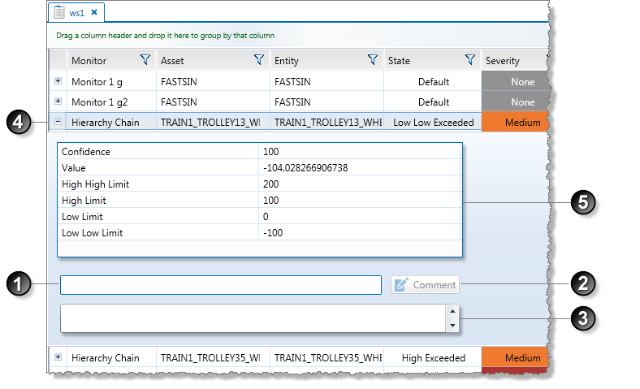Click the filter icon in Monitor column

click(145, 60)
